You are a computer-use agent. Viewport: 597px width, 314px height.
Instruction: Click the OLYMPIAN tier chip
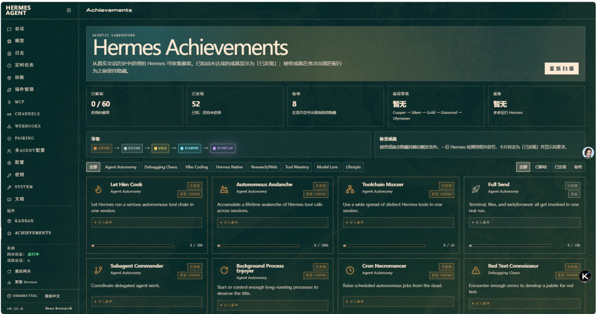pos(223,148)
